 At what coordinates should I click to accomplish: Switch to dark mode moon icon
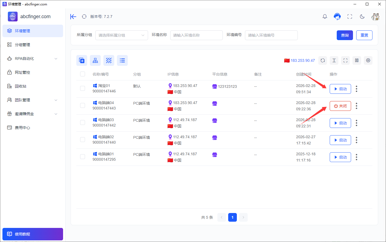[362, 17]
